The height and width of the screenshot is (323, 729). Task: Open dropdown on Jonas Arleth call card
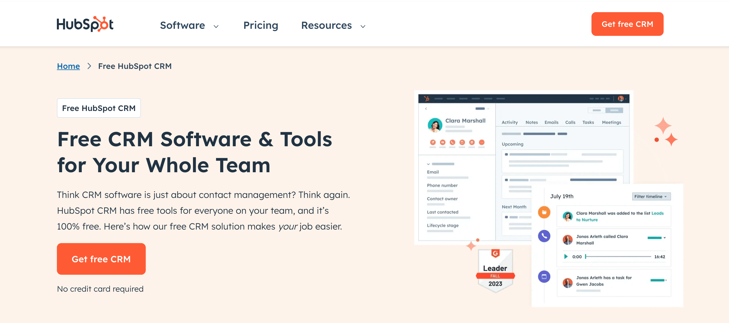[x=664, y=238]
